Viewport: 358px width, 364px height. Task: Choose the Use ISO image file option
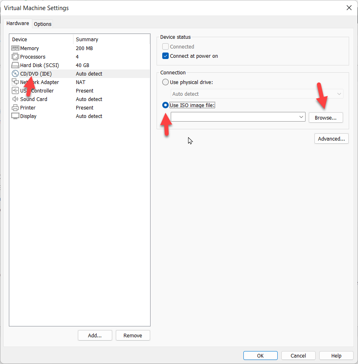165,105
